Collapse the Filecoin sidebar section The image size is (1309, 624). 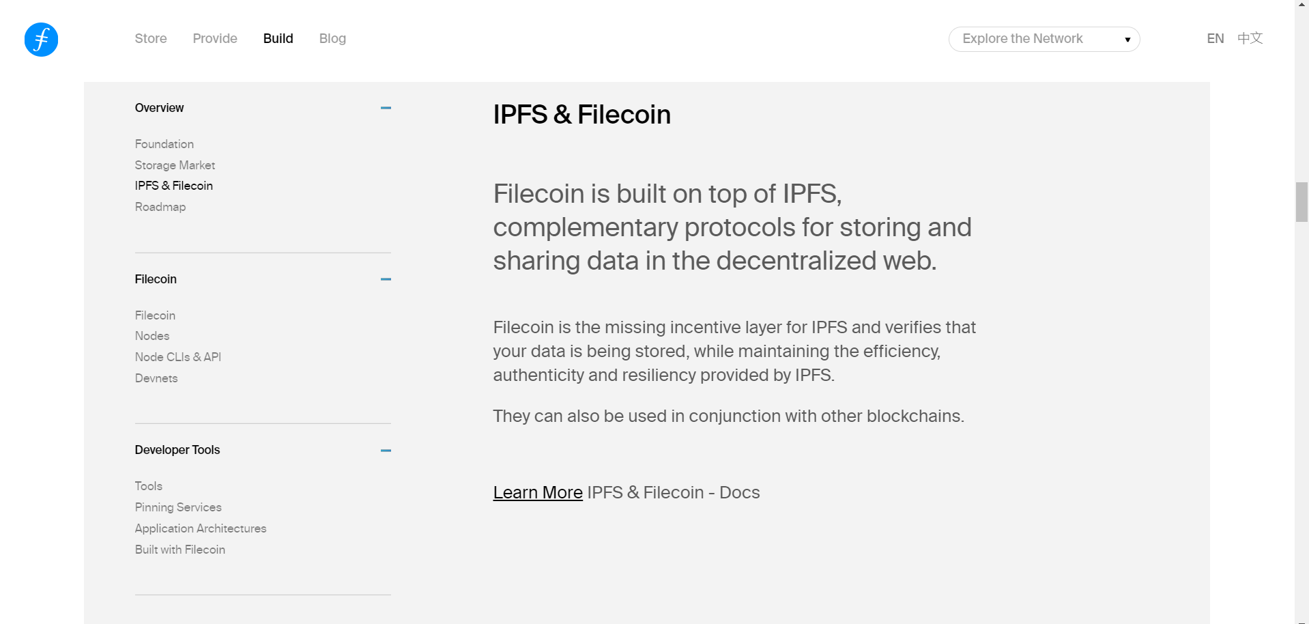pos(386,279)
